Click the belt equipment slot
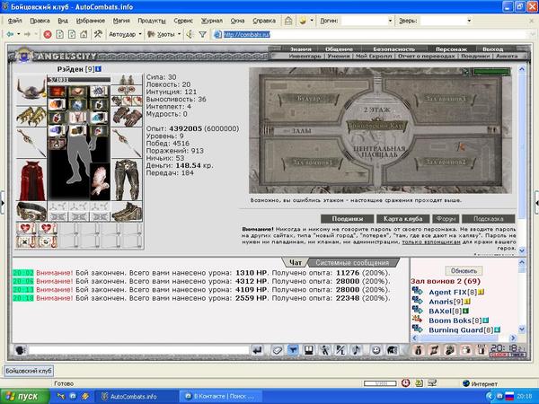 pyautogui.click(x=31, y=211)
